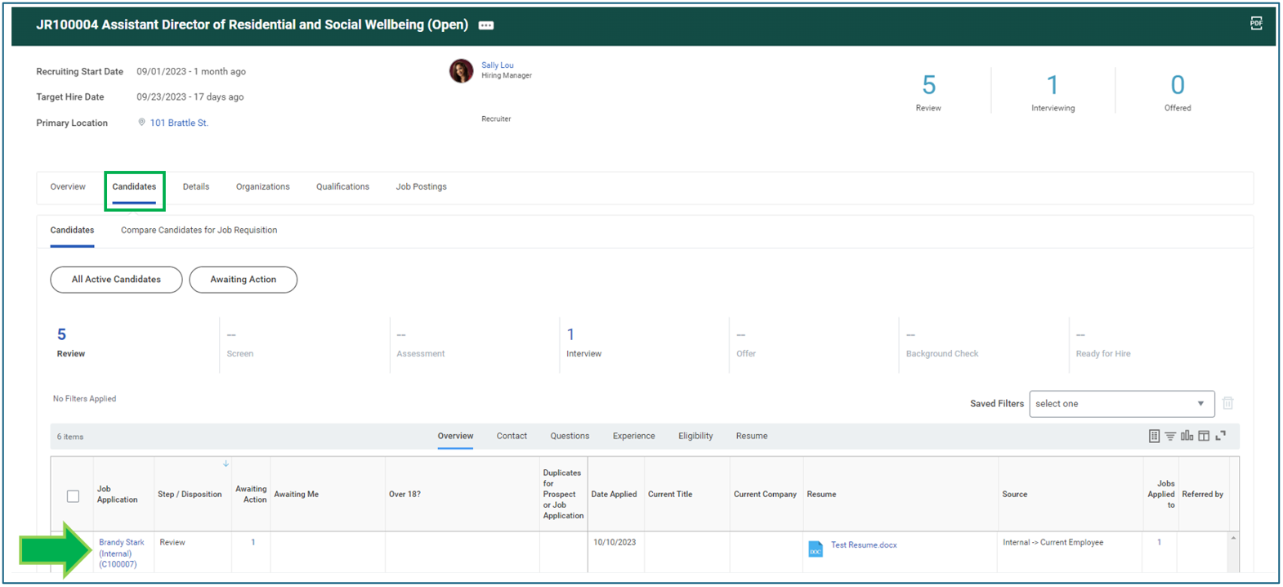Click the Current Title column header
This screenshot has height=587, width=1283.
click(x=670, y=495)
